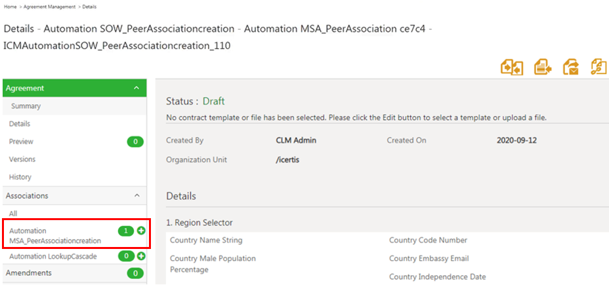Click the send document by email icon
This screenshot has height=285, width=609.
point(571,66)
